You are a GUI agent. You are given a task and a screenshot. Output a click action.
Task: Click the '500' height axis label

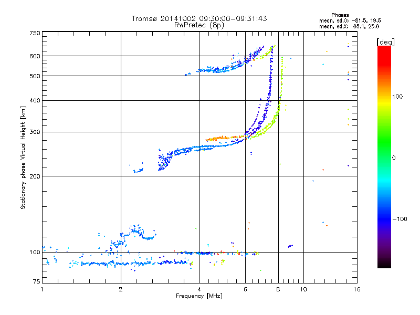click(35, 76)
